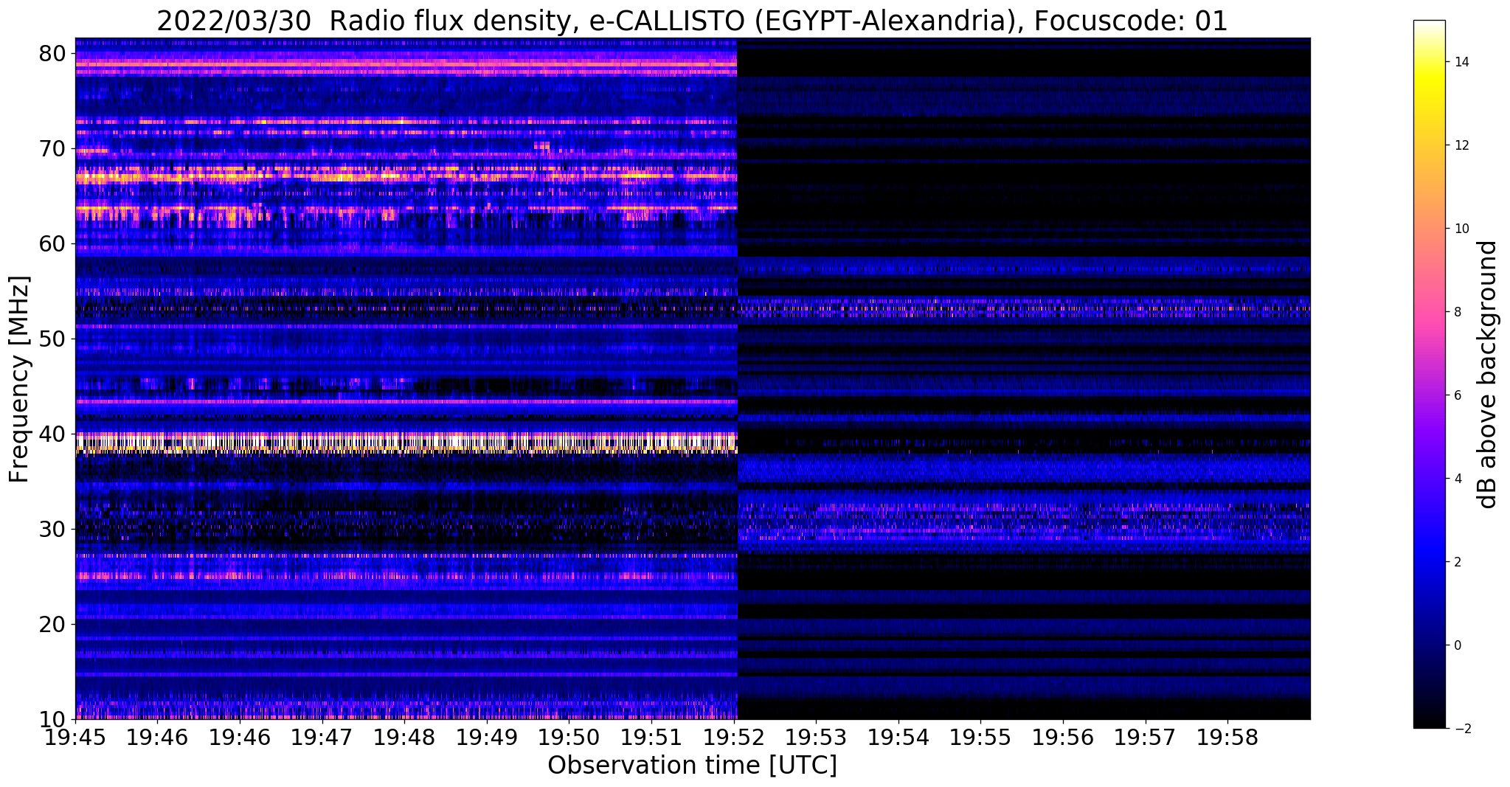Viewport: 1510px width, 787px height.
Task: Click the 19:52 time tick label
Action: pyautogui.click(x=733, y=738)
